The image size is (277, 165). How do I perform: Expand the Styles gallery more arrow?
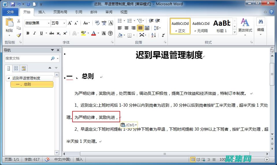[235, 32]
